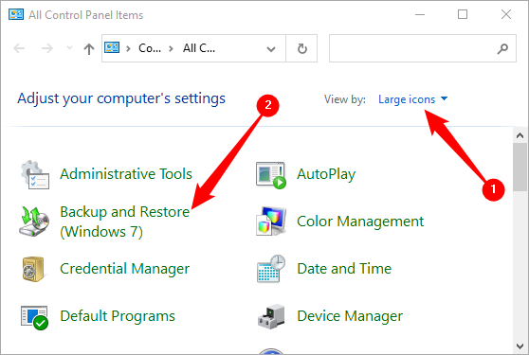Image resolution: width=529 pixels, height=355 pixels.
Task: Select the All C... breadcrumb segment
Action: 199,48
